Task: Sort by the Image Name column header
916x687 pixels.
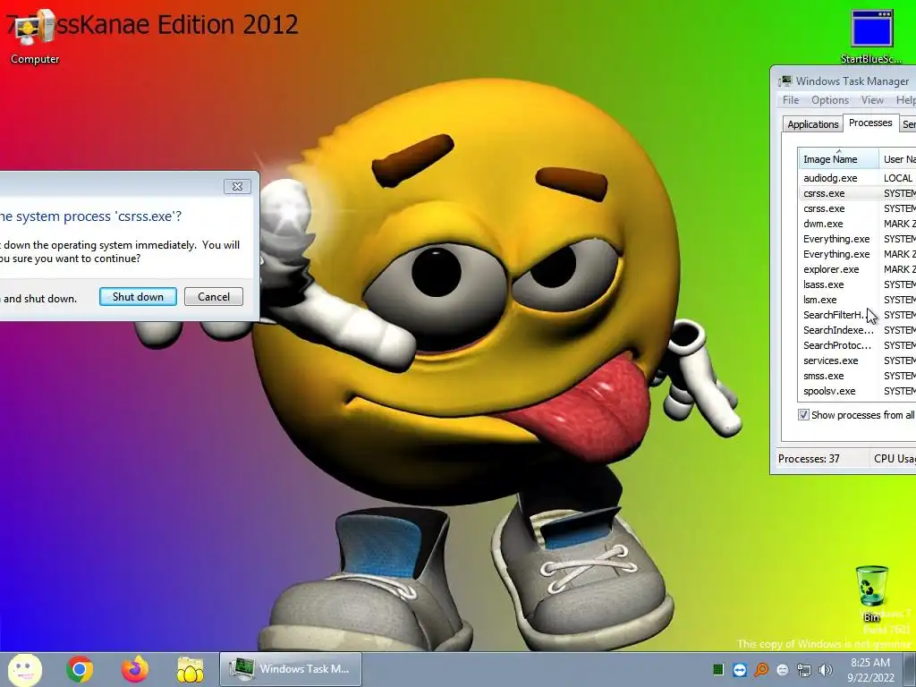Action: tap(838, 159)
